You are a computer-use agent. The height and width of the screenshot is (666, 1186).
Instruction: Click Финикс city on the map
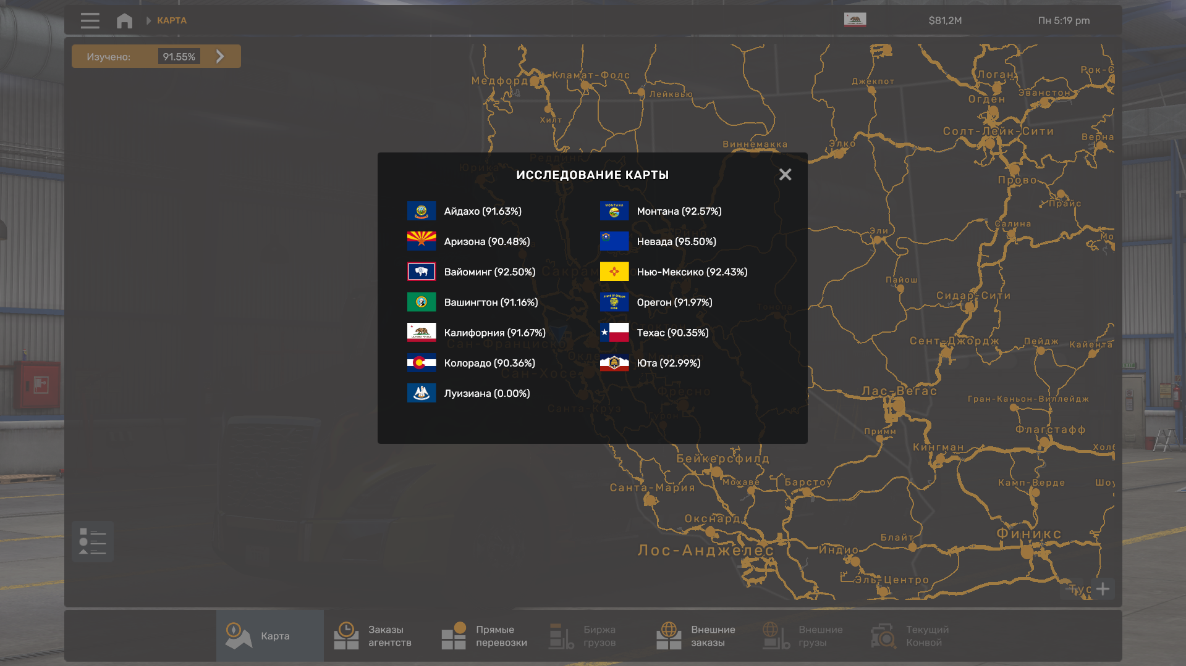pyautogui.click(x=1029, y=534)
